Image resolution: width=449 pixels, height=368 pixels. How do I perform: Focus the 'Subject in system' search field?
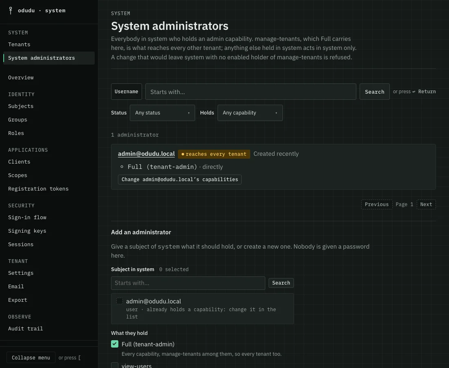coord(188,283)
